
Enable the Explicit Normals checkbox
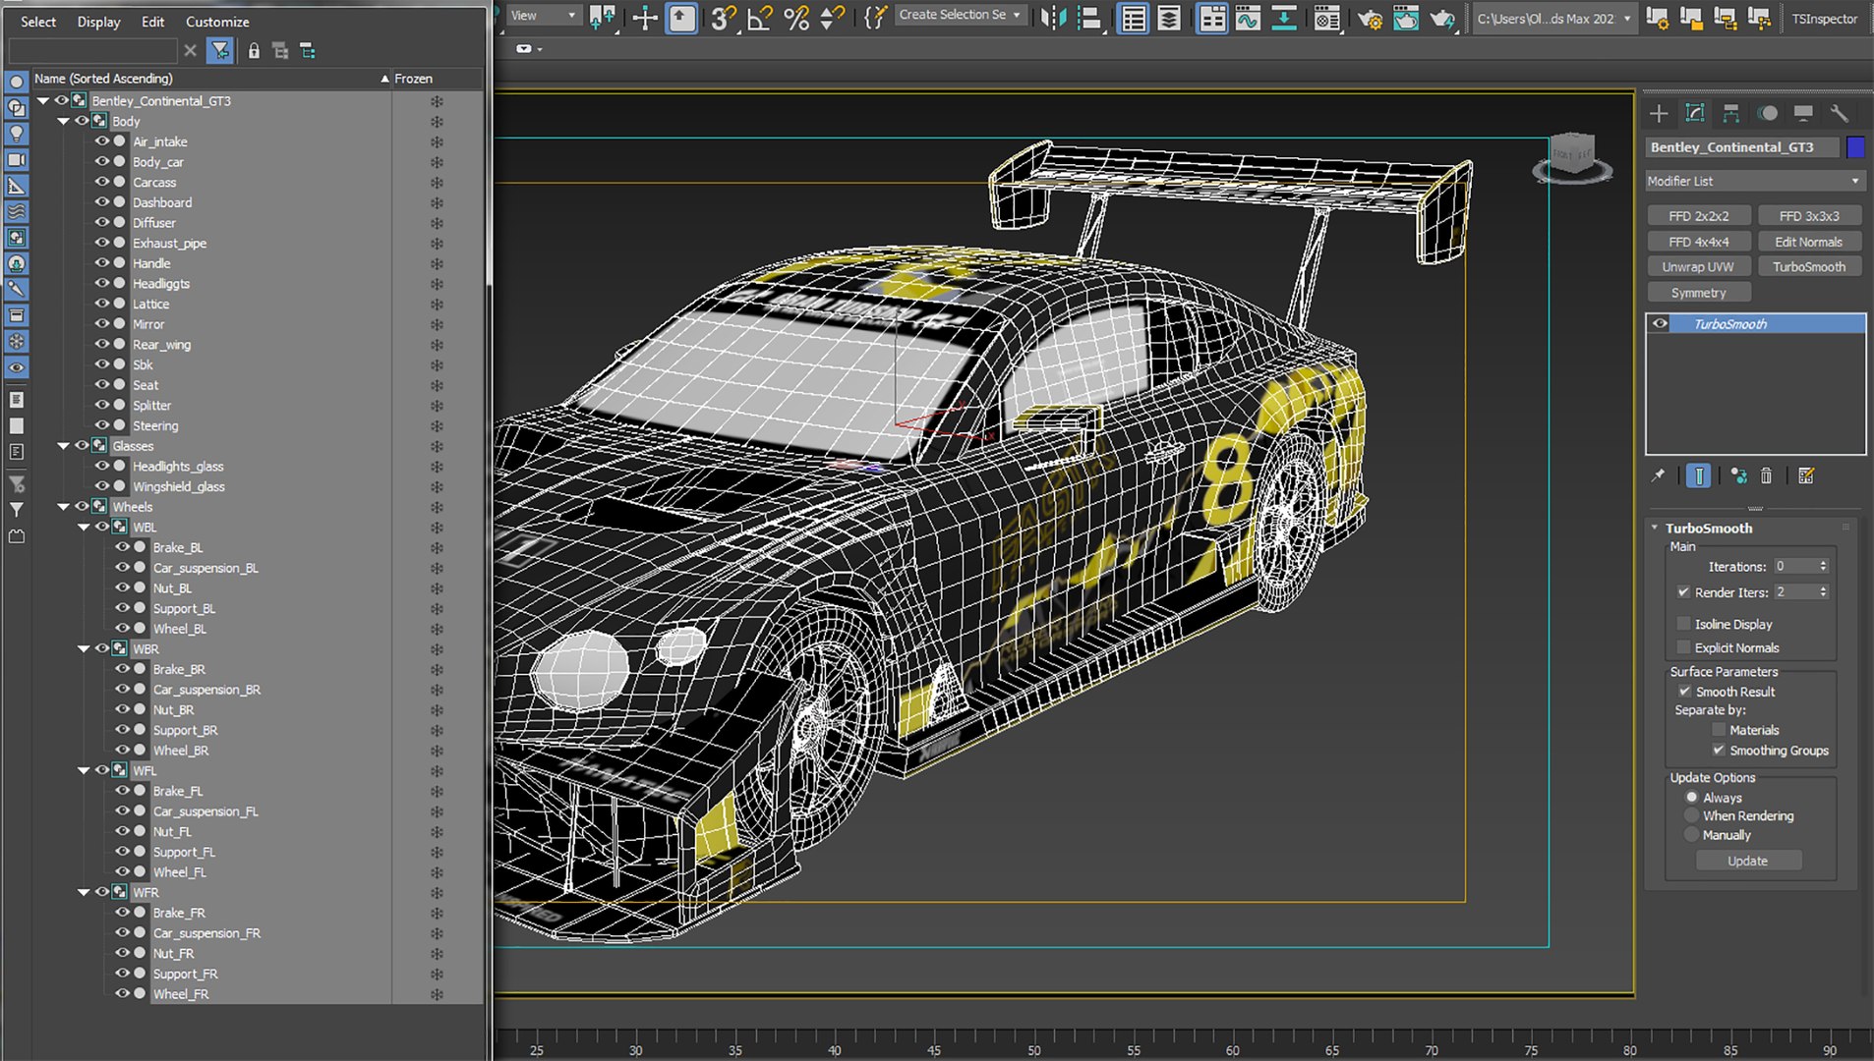[1683, 647]
